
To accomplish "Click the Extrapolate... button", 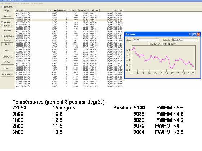I will click(x=8, y=74).
